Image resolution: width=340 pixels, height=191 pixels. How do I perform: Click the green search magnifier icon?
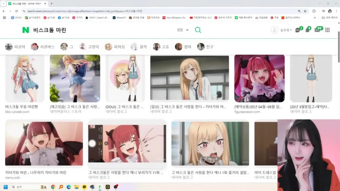[x=198, y=30]
